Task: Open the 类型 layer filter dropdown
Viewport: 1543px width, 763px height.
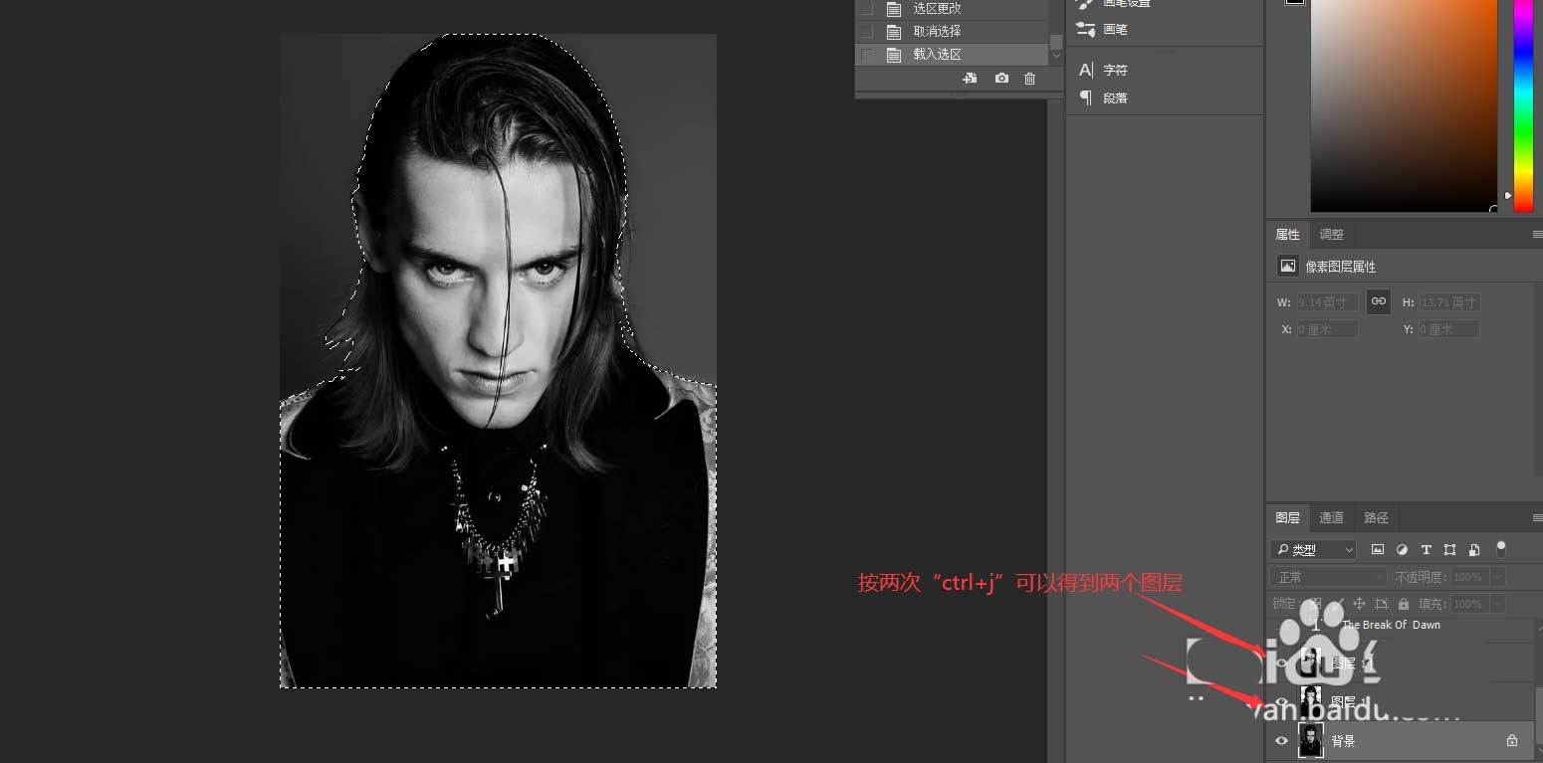Action: (1313, 549)
